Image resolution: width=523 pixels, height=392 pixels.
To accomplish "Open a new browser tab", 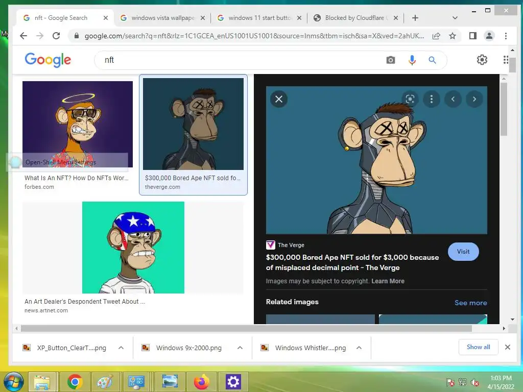I will click(415, 18).
